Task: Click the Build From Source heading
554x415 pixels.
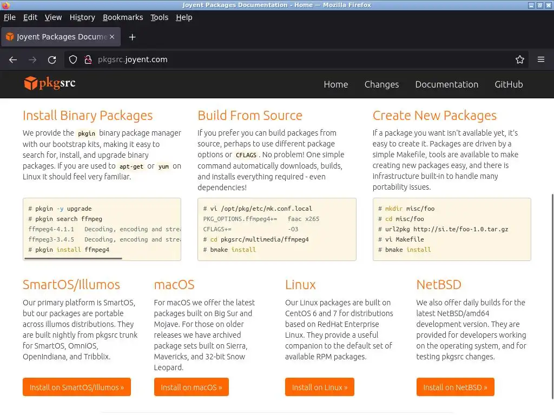Action: point(250,116)
